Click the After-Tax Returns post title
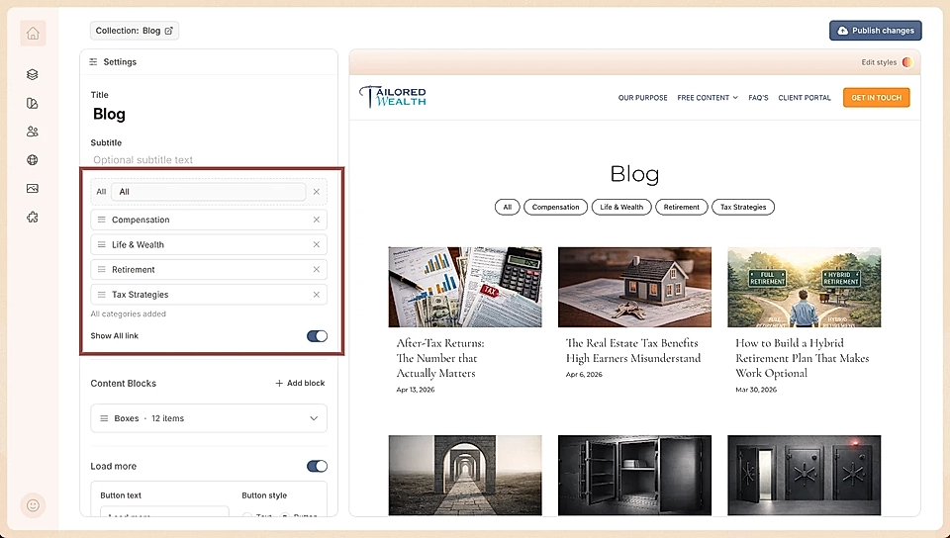This screenshot has height=538, width=950. [440, 358]
